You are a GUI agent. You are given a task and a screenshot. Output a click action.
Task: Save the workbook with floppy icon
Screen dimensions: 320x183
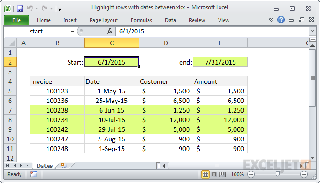(20, 9)
